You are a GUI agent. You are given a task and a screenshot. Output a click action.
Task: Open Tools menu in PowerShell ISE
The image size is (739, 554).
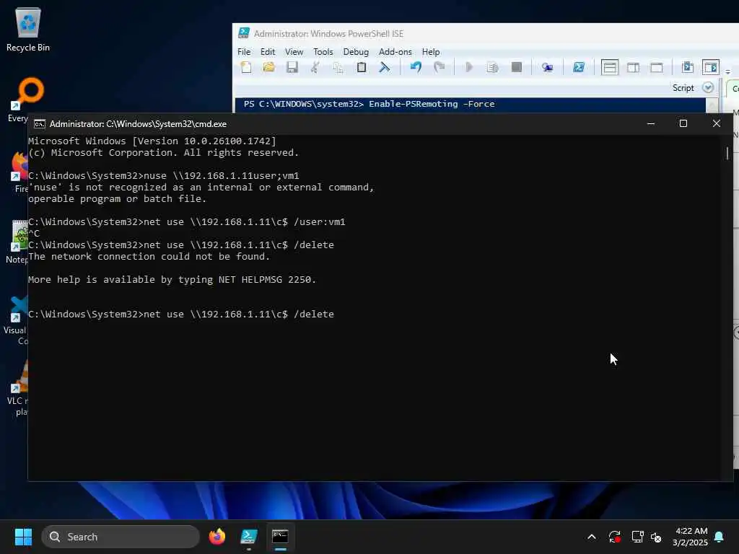pos(323,52)
